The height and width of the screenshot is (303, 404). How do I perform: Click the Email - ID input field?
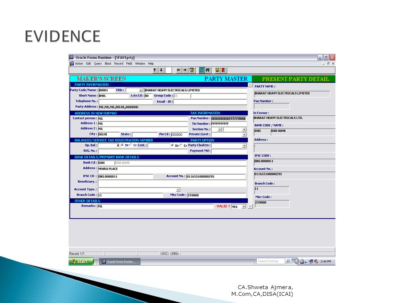click(x=210, y=101)
